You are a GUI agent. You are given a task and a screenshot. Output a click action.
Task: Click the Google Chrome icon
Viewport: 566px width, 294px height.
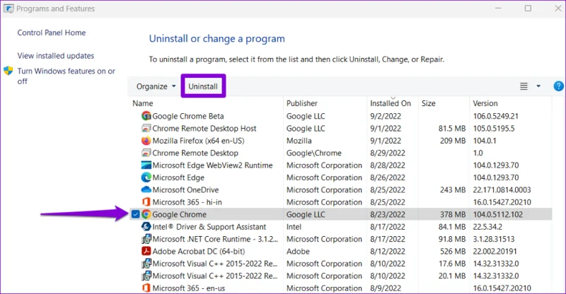(146, 214)
